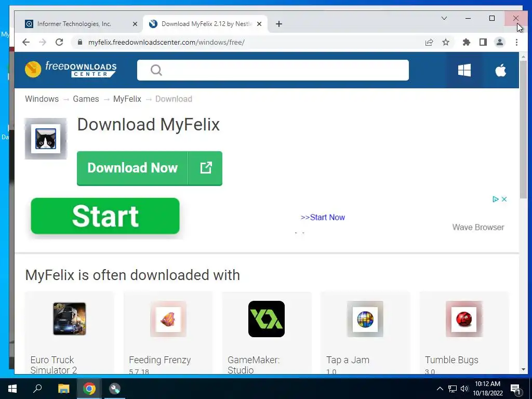Reload the MyFelix download page
The width and height of the screenshot is (532, 399).
tap(59, 42)
